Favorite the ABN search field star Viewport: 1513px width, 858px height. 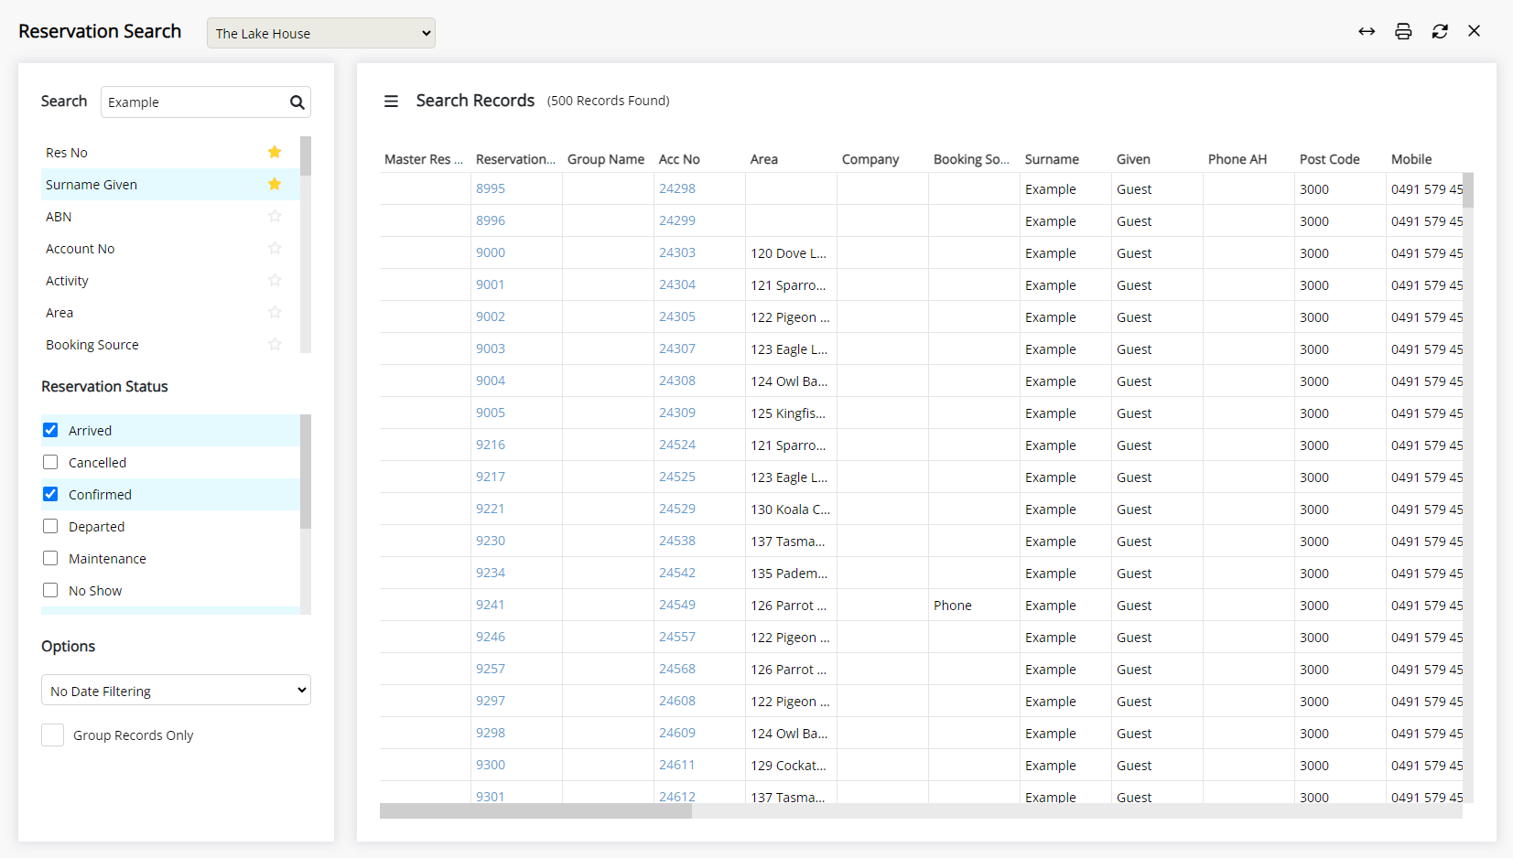(275, 216)
